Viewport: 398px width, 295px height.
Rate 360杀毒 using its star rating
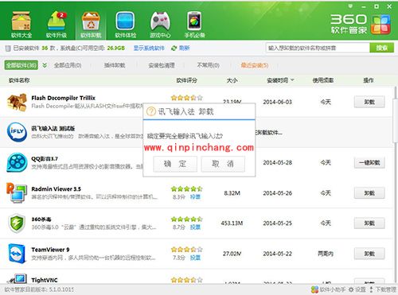point(187,219)
